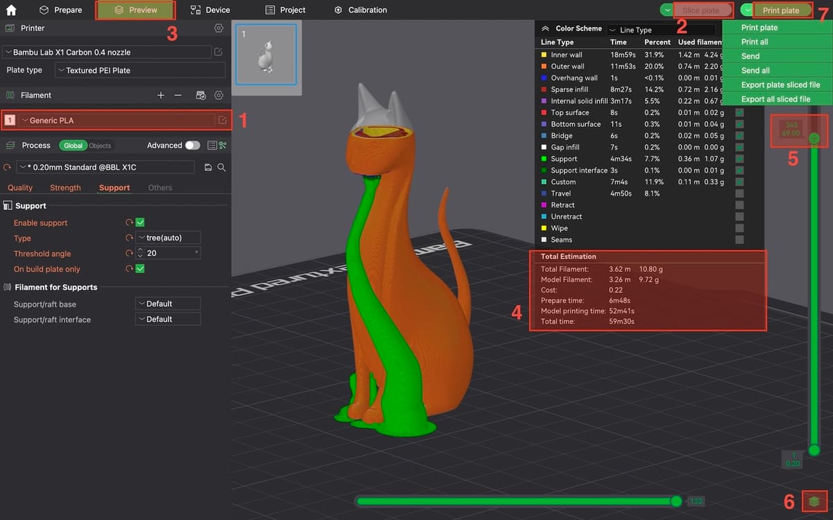Toggle the Advanced mode switch
The image size is (833, 520).
coord(192,146)
